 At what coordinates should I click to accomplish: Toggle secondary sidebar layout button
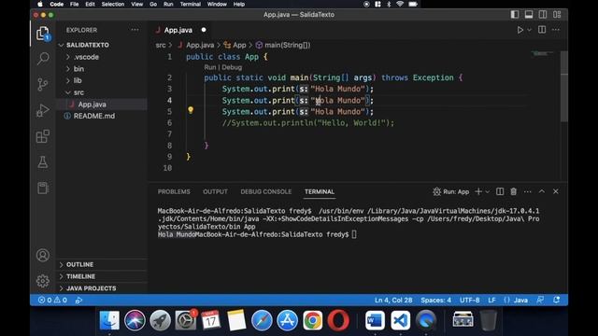tap(543, 15)
